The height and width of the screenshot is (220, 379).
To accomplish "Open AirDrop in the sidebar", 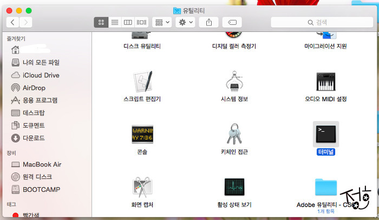I will [x=29, y=88].
